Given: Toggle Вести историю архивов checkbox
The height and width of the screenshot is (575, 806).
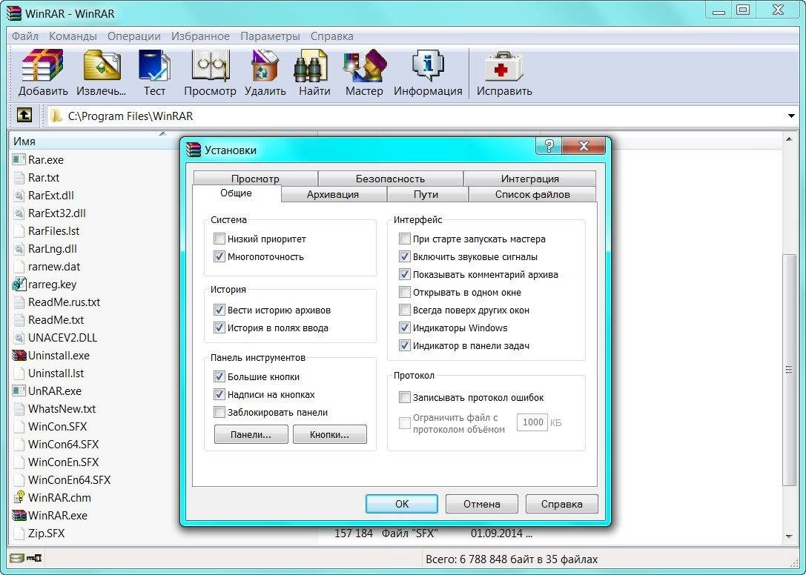Looking at the screenshot, I should tap(219, 310).
